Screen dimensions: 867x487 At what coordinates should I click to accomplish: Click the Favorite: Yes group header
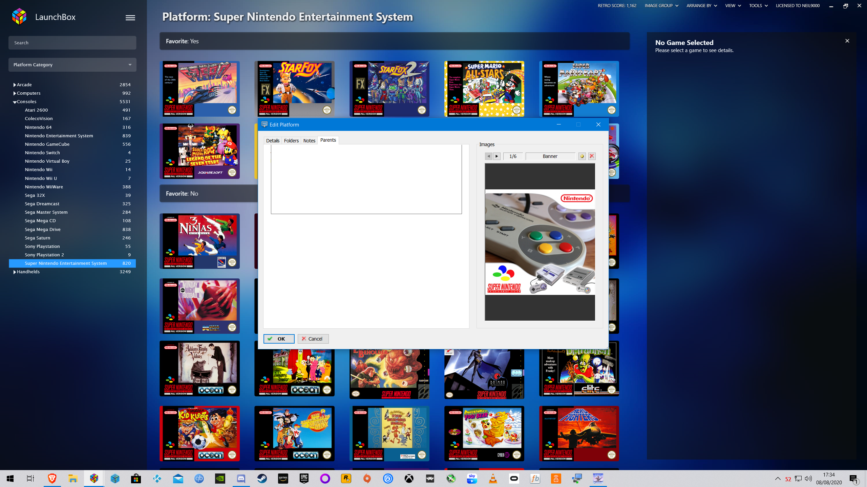395,41
